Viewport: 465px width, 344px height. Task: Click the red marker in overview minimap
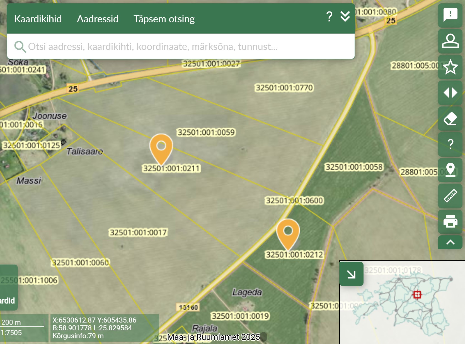tap(417, 295)
